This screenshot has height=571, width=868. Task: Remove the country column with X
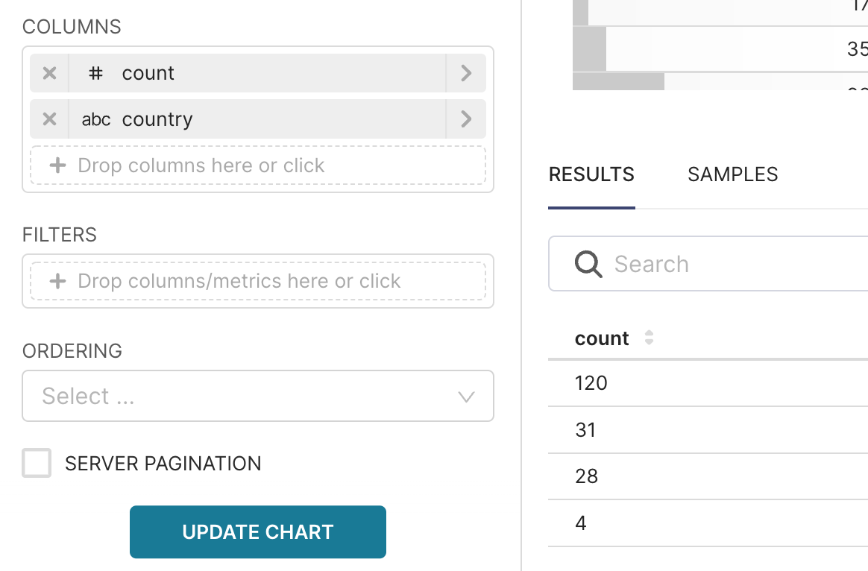(49, 119)
